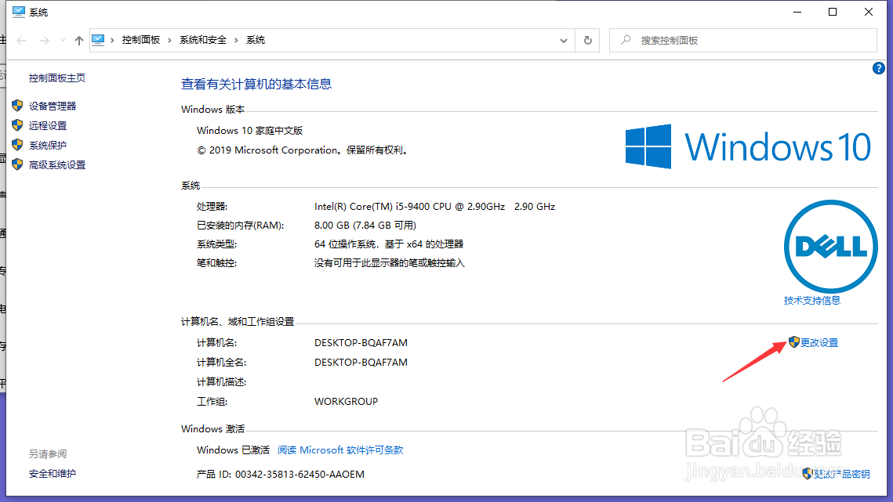Image resolution: width=893 pixels, height=502 pixels.
Task: Go up one level with the Up arrow
Action: click(79, 41)
